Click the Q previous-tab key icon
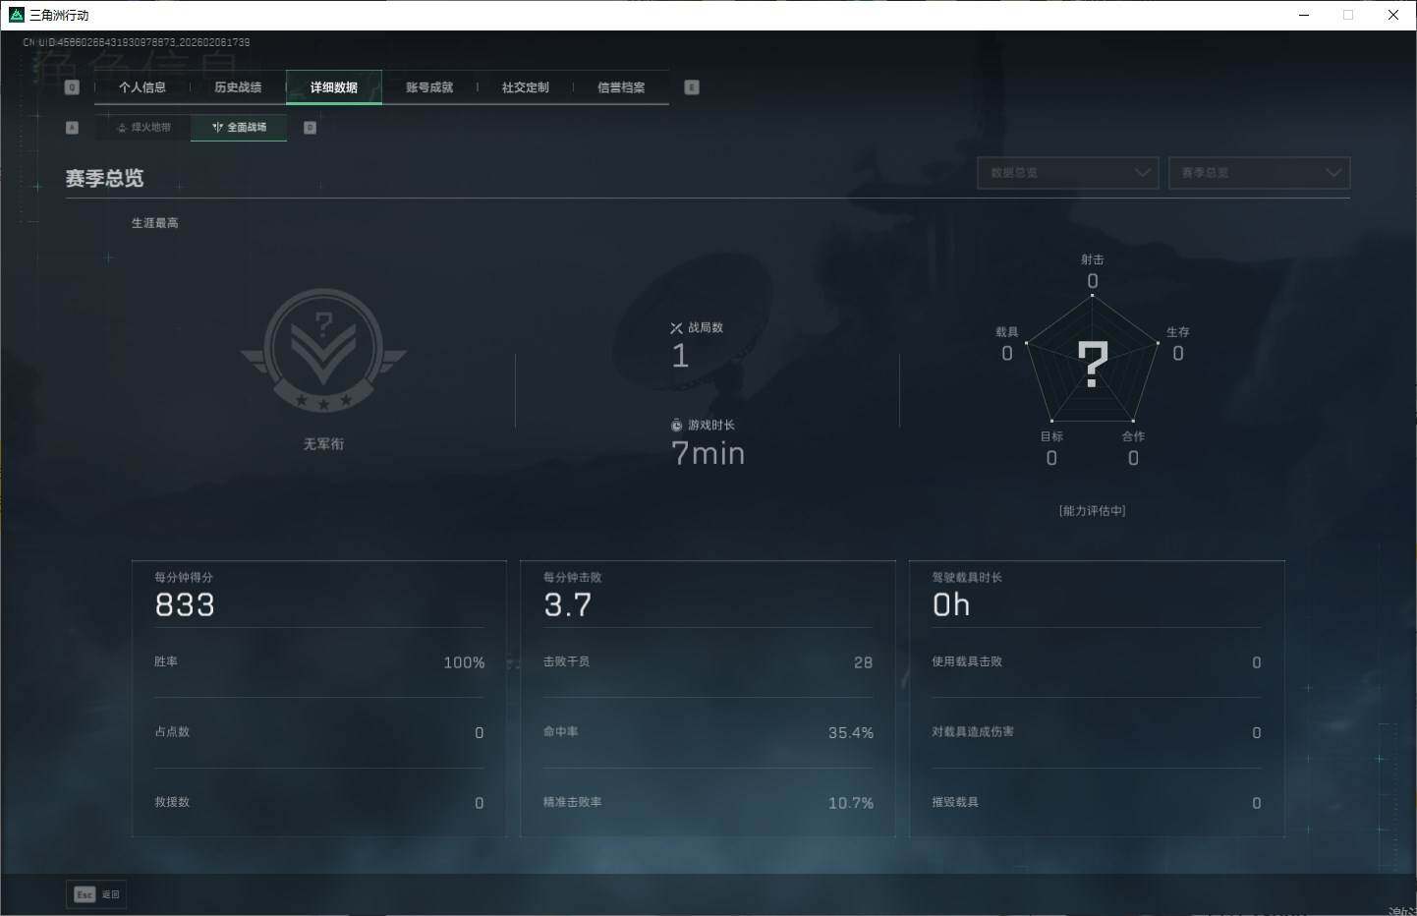Viewport: 1417px width, 916px height. pyautogui.click(x=72, y=87)
